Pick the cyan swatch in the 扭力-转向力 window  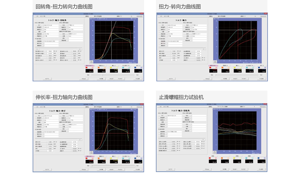pyautogui.click(x=247, y=68)
